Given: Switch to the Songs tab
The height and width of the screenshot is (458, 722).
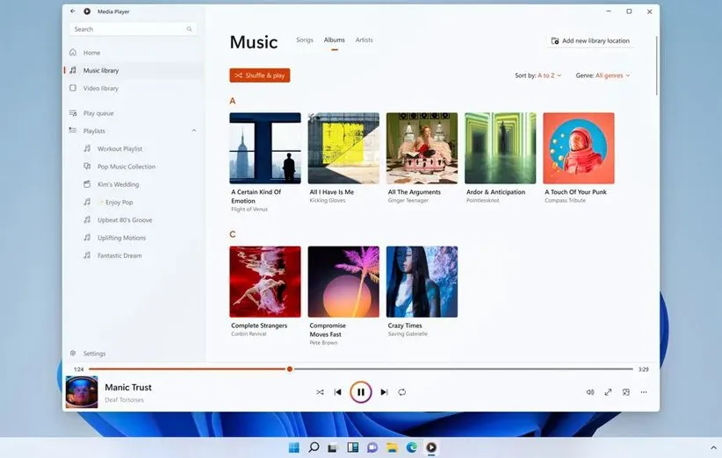Looking at the screenshot, I should [x=305, y=40].
